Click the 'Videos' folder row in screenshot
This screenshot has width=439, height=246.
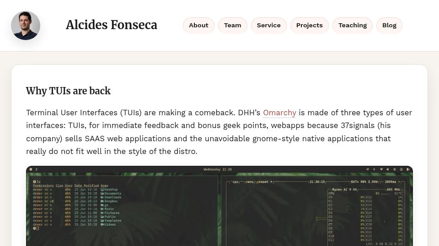(74, 225)
